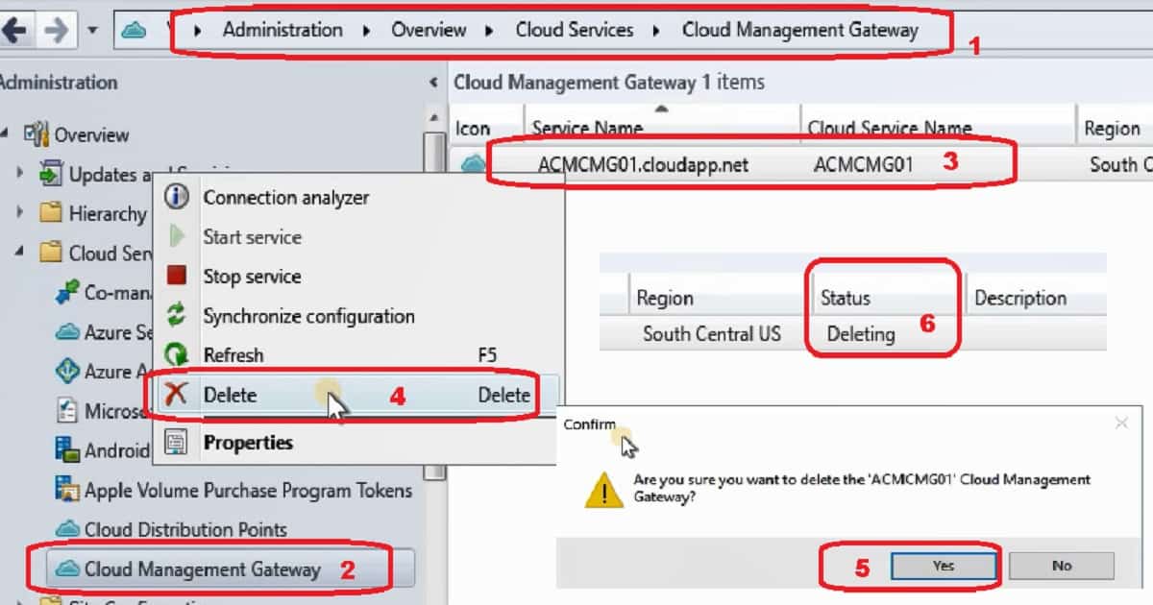Click the Connection analyzer info icon
Screen dimensions: 1153x605
click(x=177, y=197)
